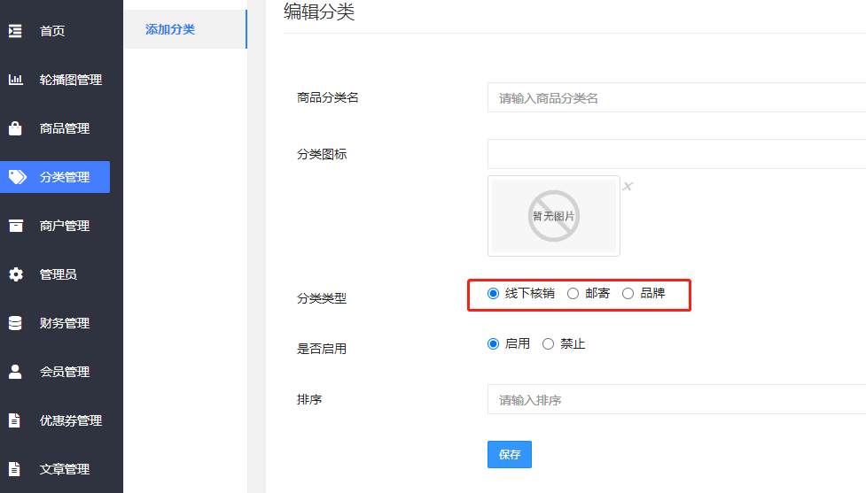Open 商品管理 menu item

65,128
